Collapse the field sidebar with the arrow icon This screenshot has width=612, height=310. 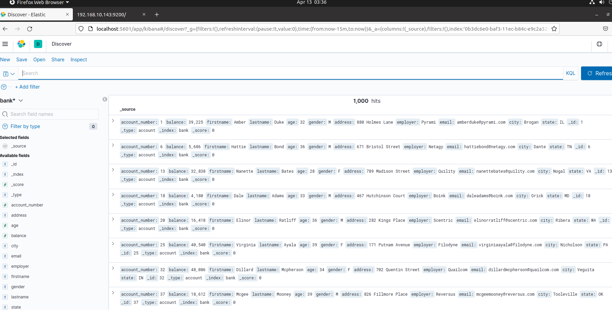[105, 99]
